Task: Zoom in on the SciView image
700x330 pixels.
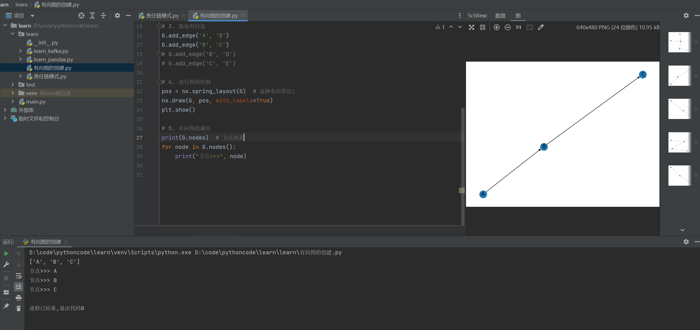Action: [497, 27]
